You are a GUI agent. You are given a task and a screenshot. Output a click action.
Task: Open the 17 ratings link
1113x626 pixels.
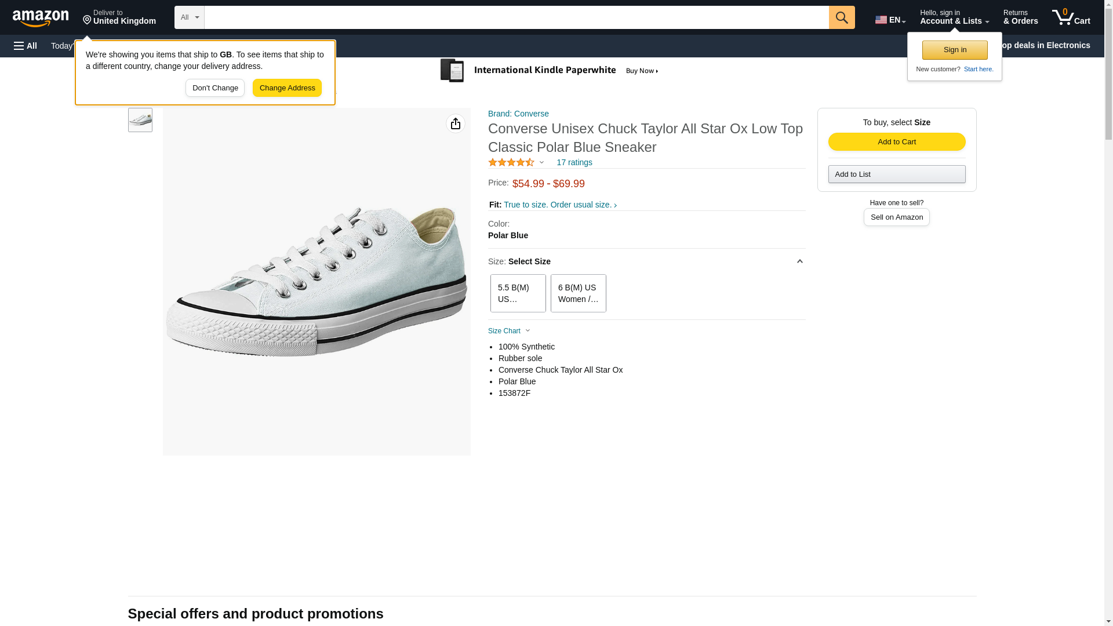(574, 163)
